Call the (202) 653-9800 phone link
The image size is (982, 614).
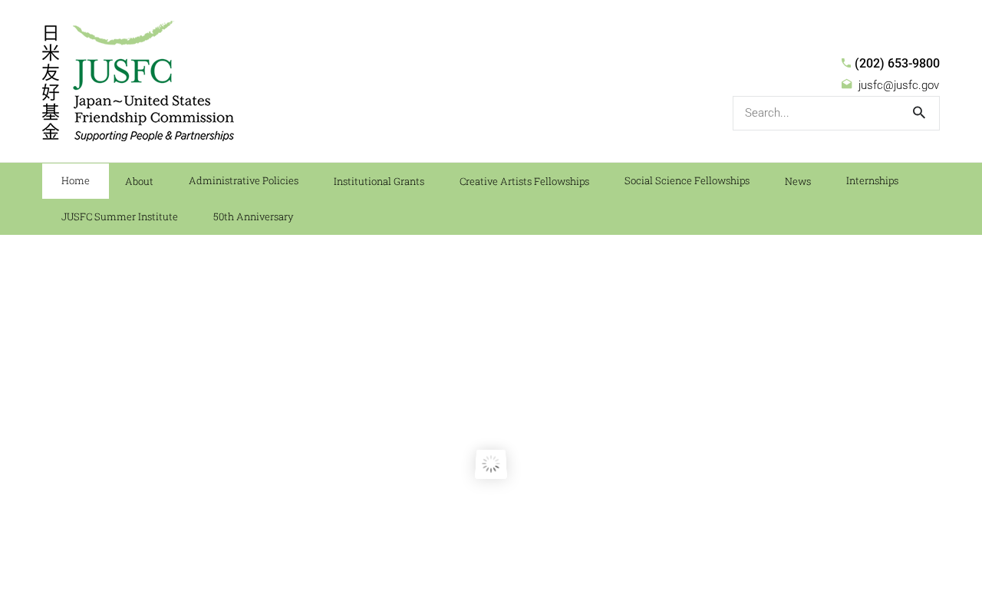[897, 63]
